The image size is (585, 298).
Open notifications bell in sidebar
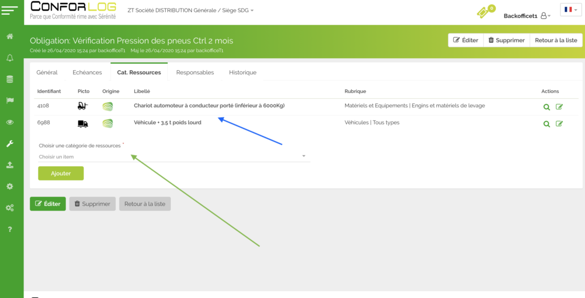point(10,58)
